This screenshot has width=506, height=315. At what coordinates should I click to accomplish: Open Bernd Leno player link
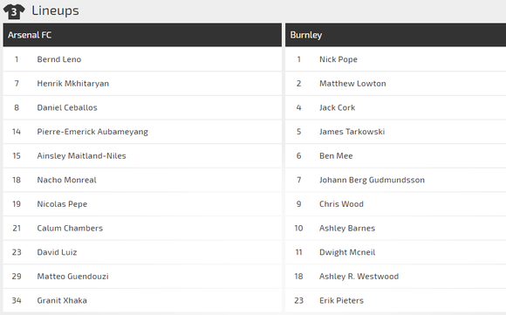point(59,59)
